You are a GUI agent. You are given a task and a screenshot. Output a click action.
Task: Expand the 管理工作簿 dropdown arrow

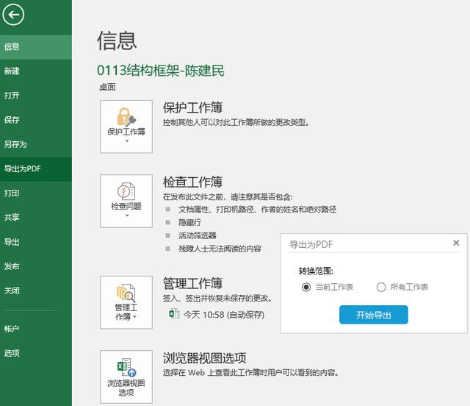[x=134, y=317]
